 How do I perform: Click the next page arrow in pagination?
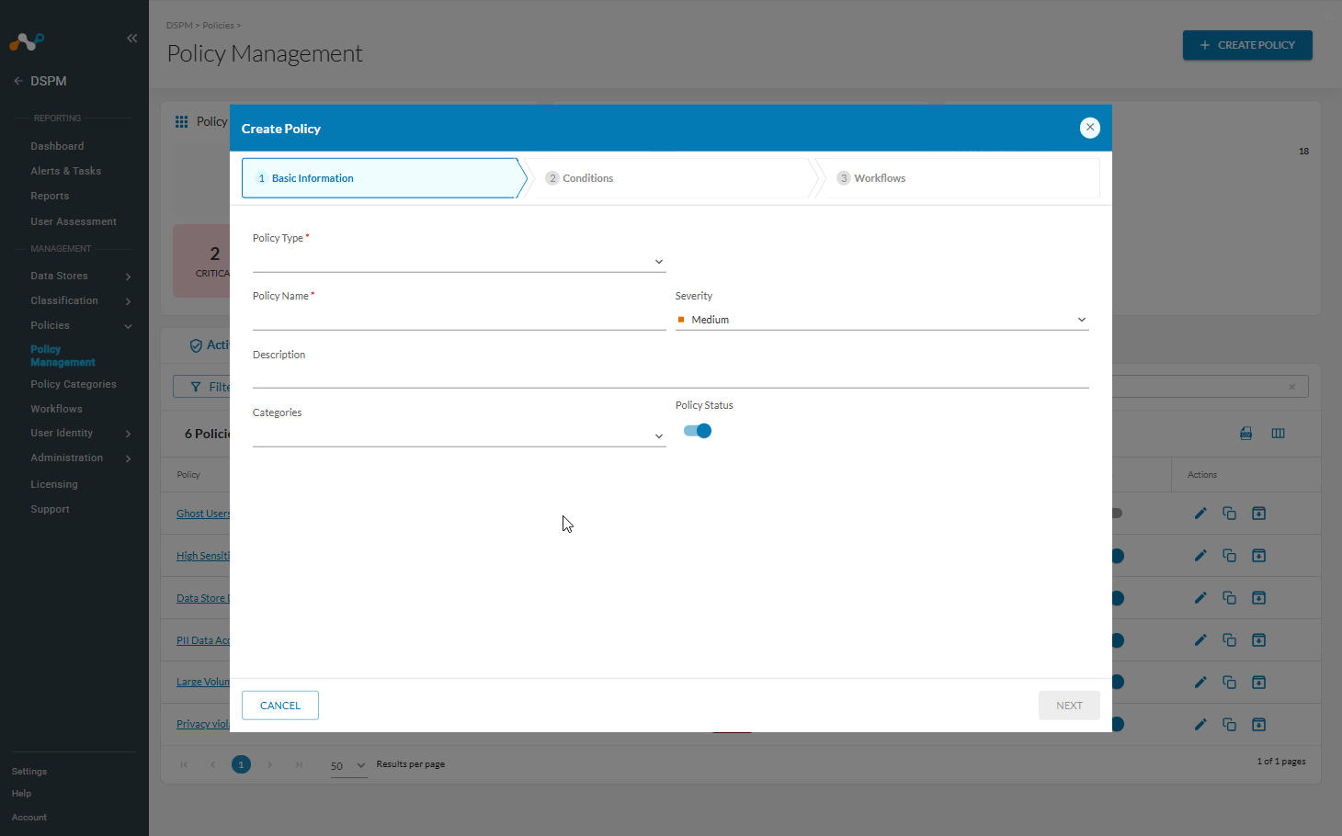click(269, 764)
